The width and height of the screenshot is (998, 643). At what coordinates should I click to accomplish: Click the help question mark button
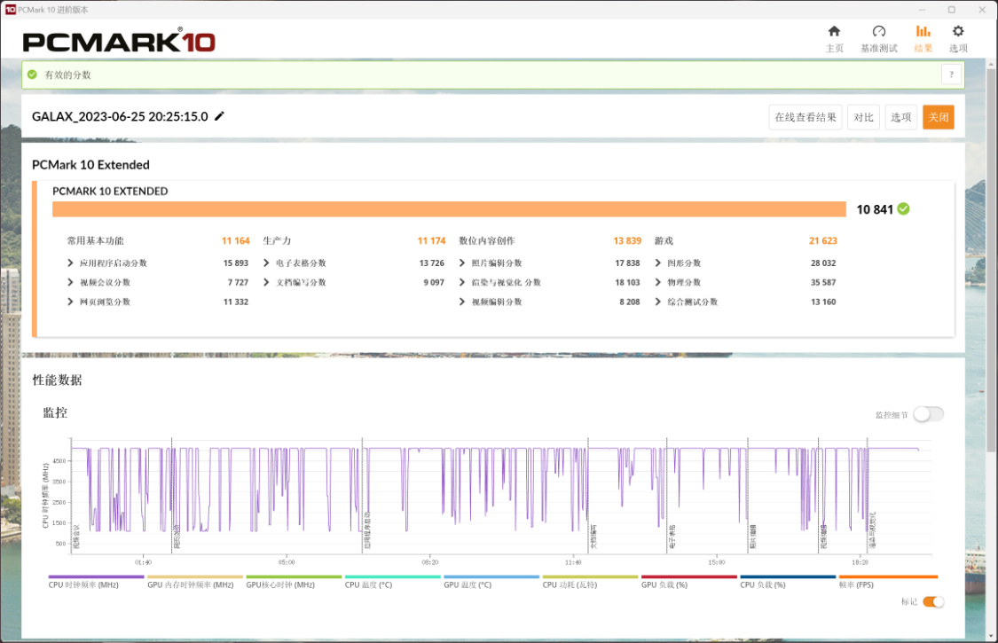click(952, 74)
